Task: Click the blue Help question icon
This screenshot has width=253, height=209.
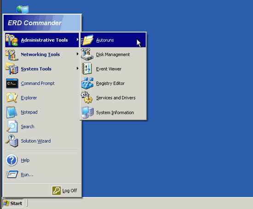Action: point(11,160)
